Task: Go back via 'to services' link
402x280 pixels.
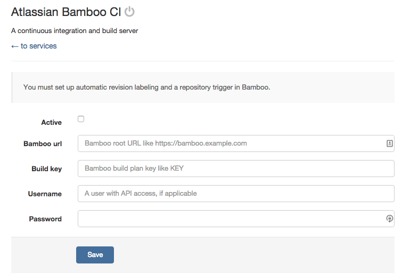Action: [x=38, y=46]
